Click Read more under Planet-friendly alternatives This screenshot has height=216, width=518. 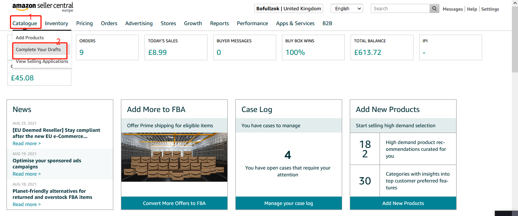[x=27, y=205]
